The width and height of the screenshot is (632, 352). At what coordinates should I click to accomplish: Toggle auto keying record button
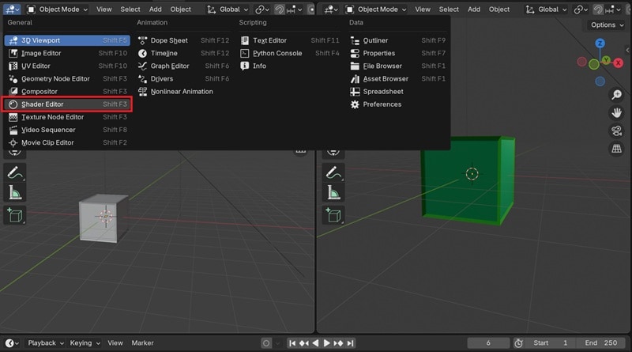pyautogui.click(x=266, y=343)
